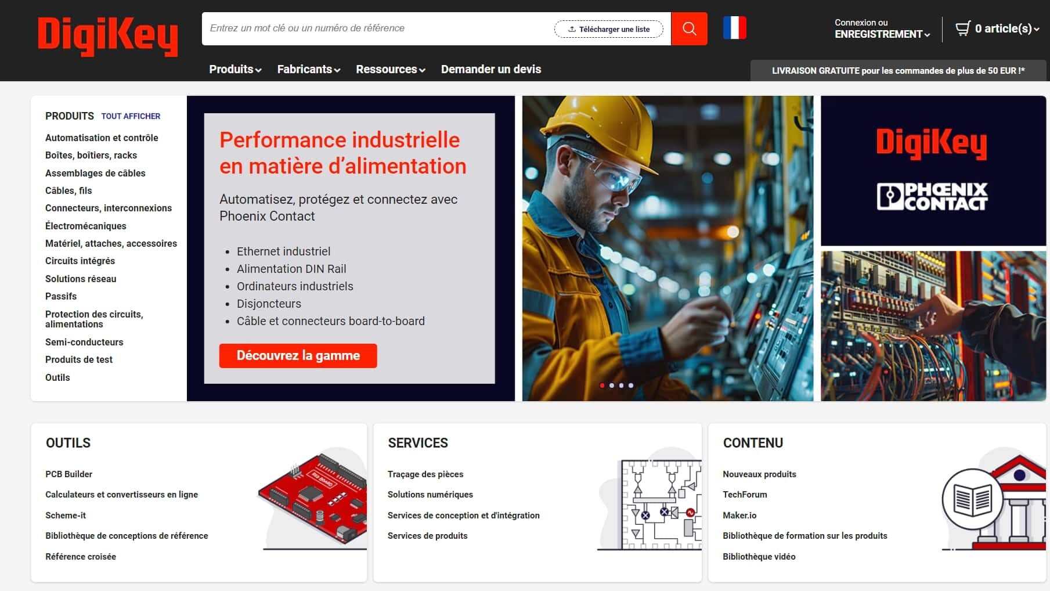
Task: Open Bibliothèque vidéo link
Action: point(759,557)
